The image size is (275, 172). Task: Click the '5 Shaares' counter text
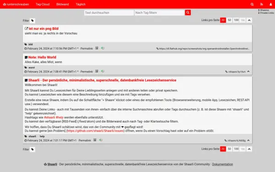(x=264, y=10)
